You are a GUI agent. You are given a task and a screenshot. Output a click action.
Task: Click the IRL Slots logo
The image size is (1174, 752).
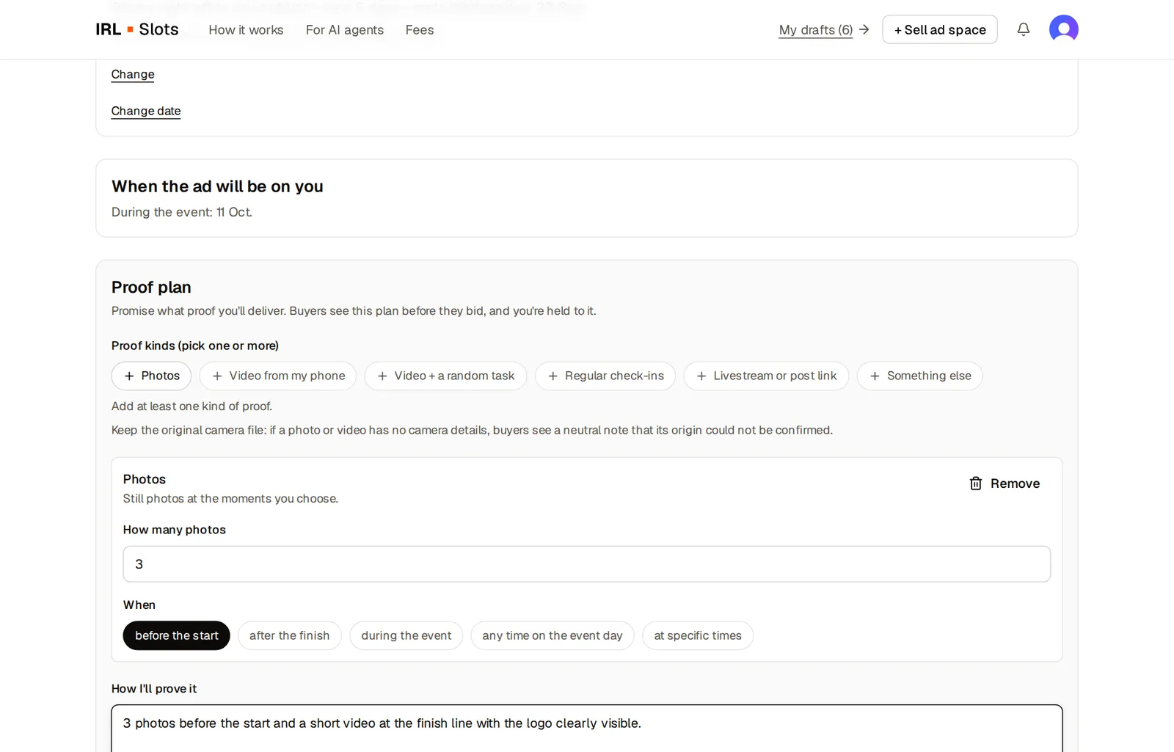tap(137, 29)
